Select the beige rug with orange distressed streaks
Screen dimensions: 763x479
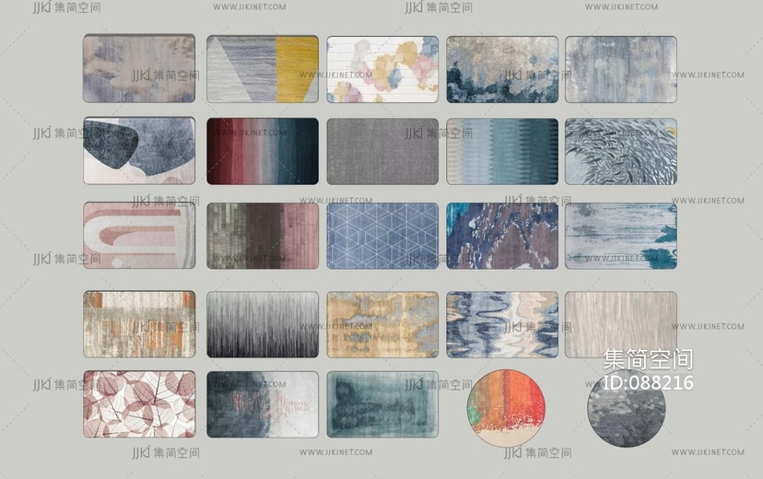[139, 324]
